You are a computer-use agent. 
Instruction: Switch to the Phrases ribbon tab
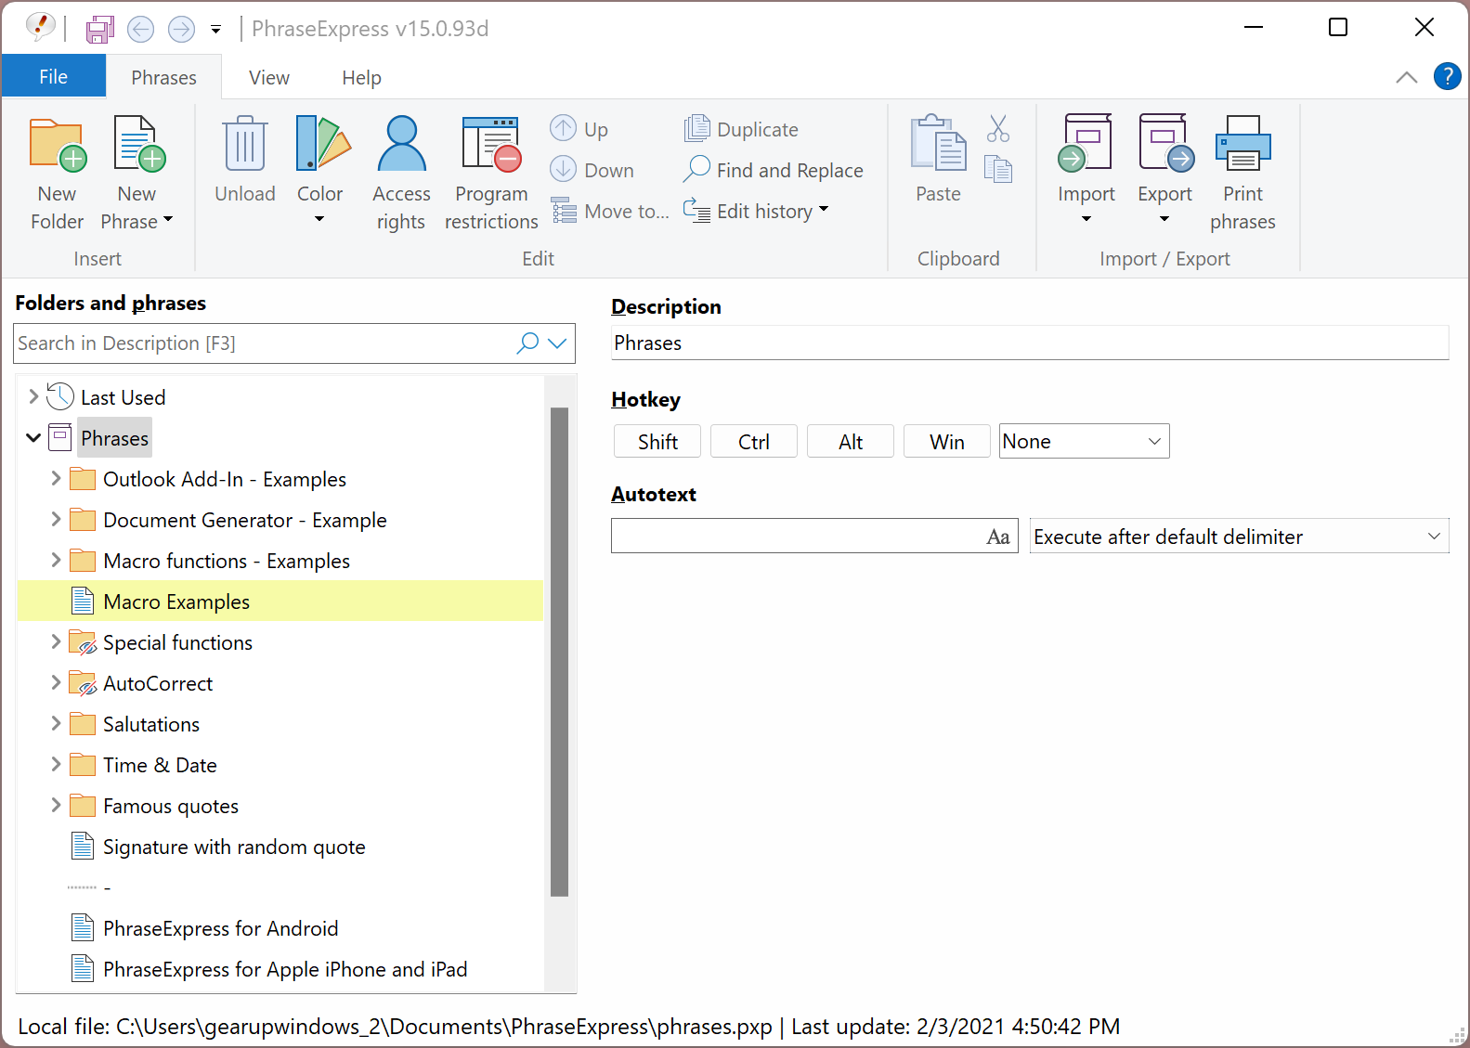pyautogui.click(x=163, y=77)
